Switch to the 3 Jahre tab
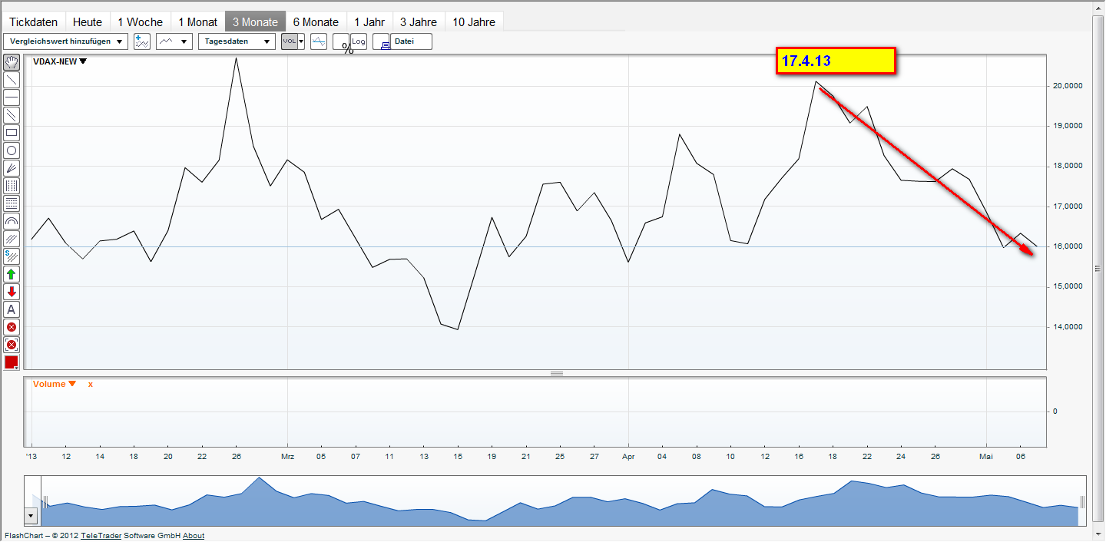This screenshot has width=1106, height=542. click(x=419, y=22)
